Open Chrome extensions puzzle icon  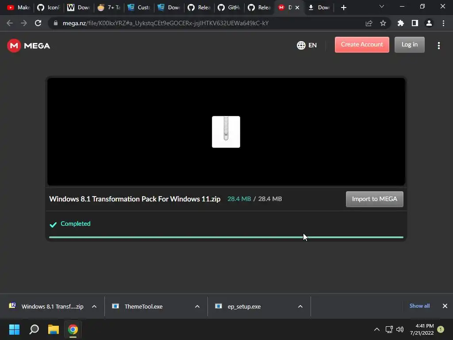coord(400,23)
